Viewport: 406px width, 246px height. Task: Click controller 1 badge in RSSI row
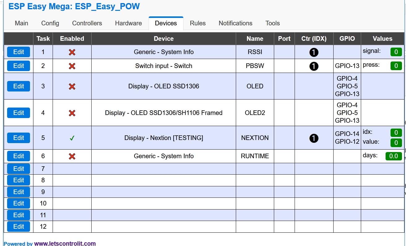pyautogui.click(x=314, y=53)
